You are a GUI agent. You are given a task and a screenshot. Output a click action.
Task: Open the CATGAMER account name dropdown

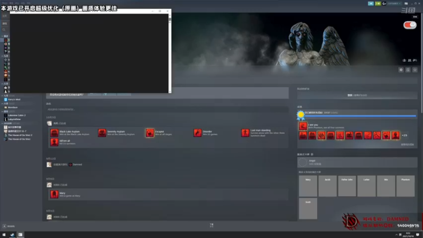[x=394, y=4]
